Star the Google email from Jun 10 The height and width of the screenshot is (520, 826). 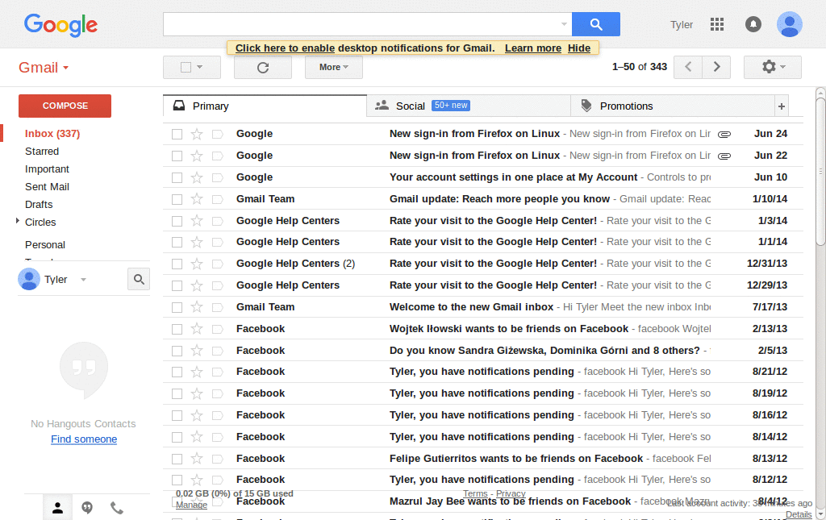pyautogui.click(x=197, y=177)
